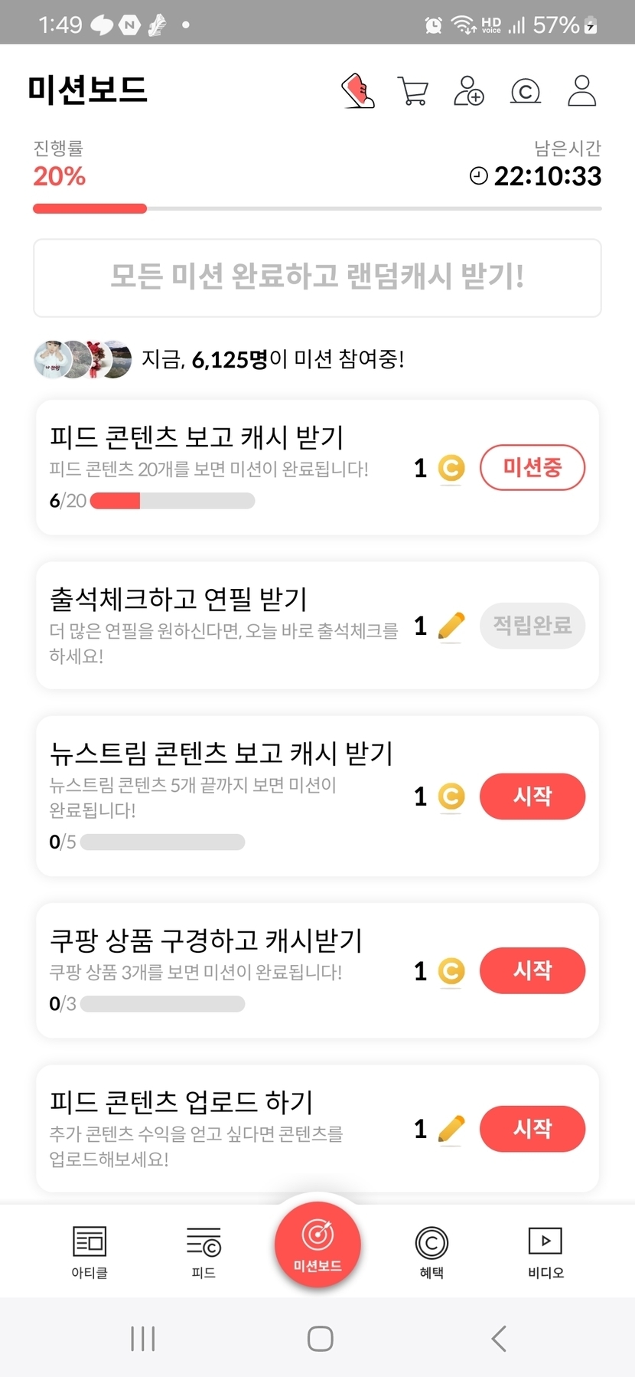Viewport: 635px width, 1377px height.
Task: Tap the 미션중 button for feed contents
Action: (x=532, y=467)
